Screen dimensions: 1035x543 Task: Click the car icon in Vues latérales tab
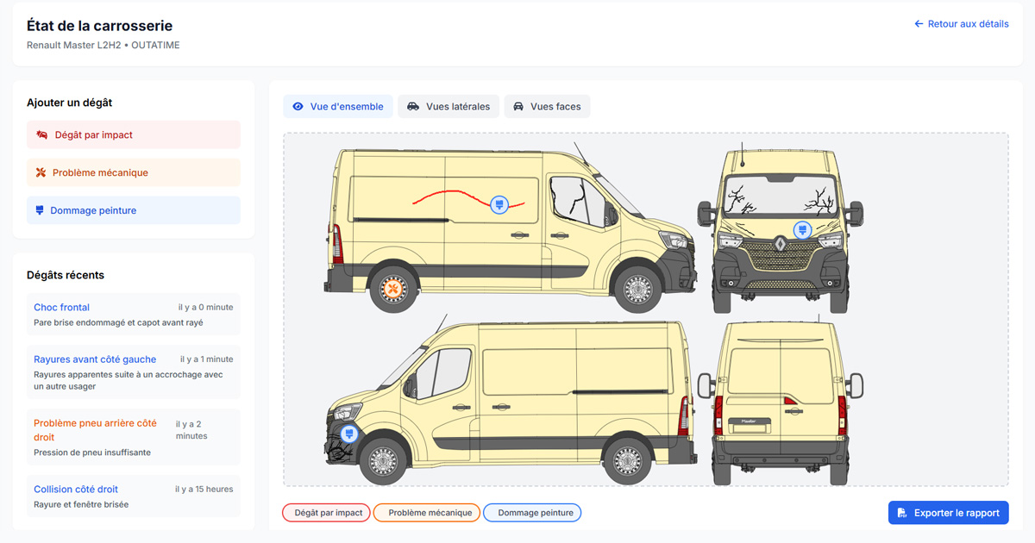[x=413, y=107]
